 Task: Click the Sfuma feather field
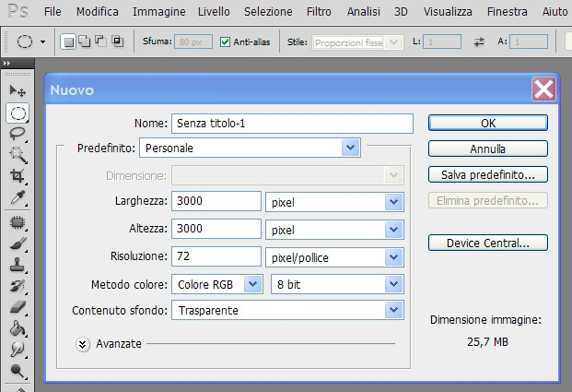193,42
